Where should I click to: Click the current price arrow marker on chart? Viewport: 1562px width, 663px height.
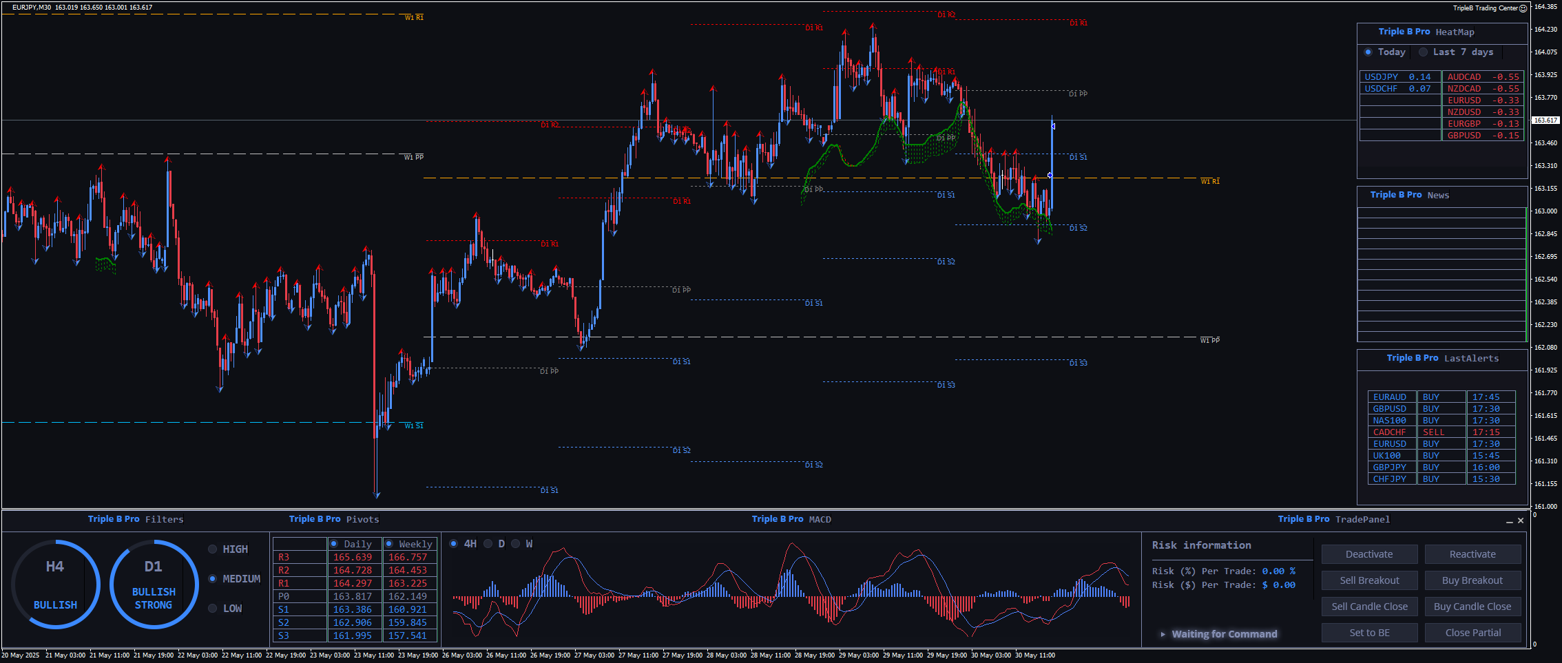coord(1052,126)
